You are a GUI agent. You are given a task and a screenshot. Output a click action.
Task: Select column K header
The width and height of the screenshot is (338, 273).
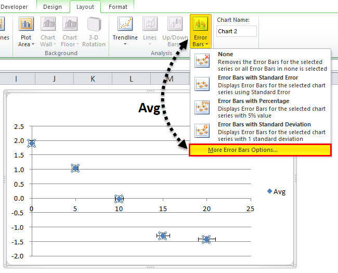pyautogui.click(x=93, y=79)
